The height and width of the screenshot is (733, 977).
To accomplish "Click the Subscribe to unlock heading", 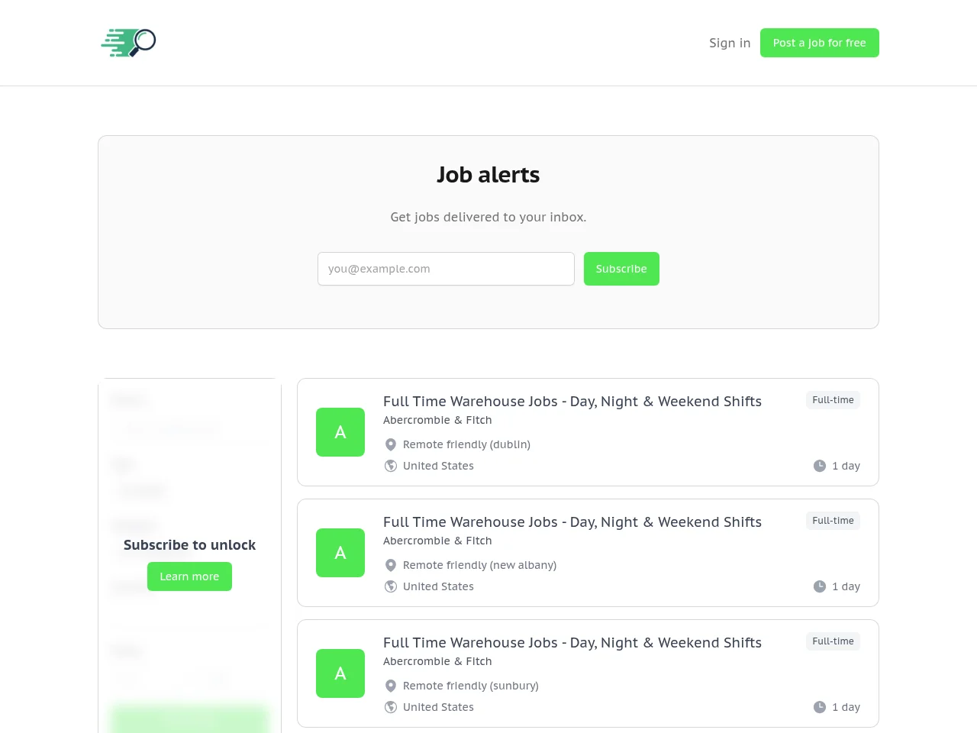I will point(189,545).
